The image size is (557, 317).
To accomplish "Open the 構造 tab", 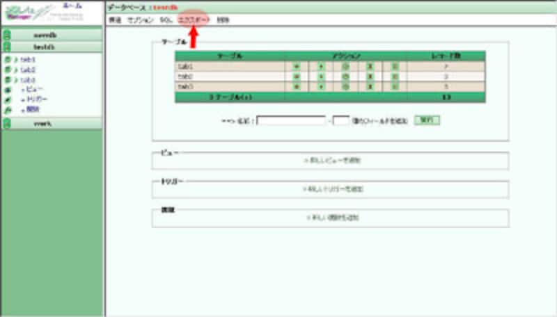I will pyautogui.click(x=115, y=20).
